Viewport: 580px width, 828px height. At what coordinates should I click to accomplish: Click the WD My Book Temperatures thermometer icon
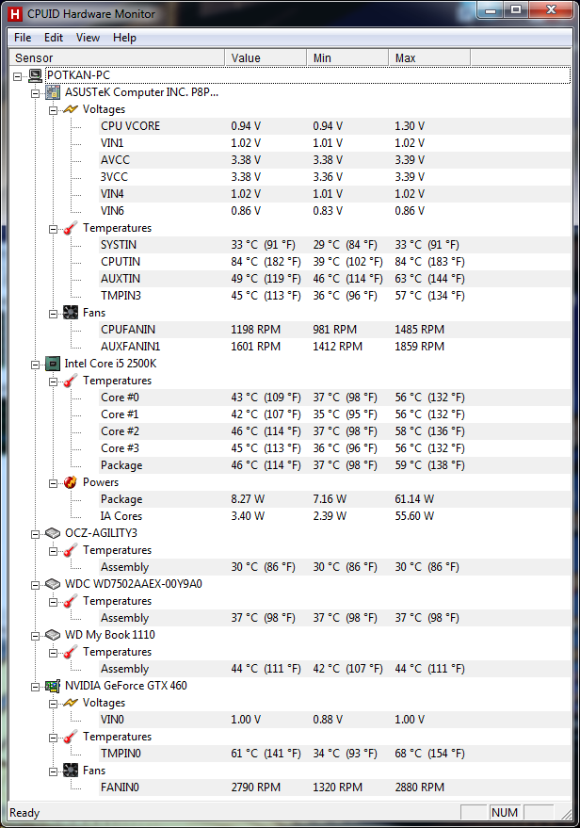[x=71, y=652]
